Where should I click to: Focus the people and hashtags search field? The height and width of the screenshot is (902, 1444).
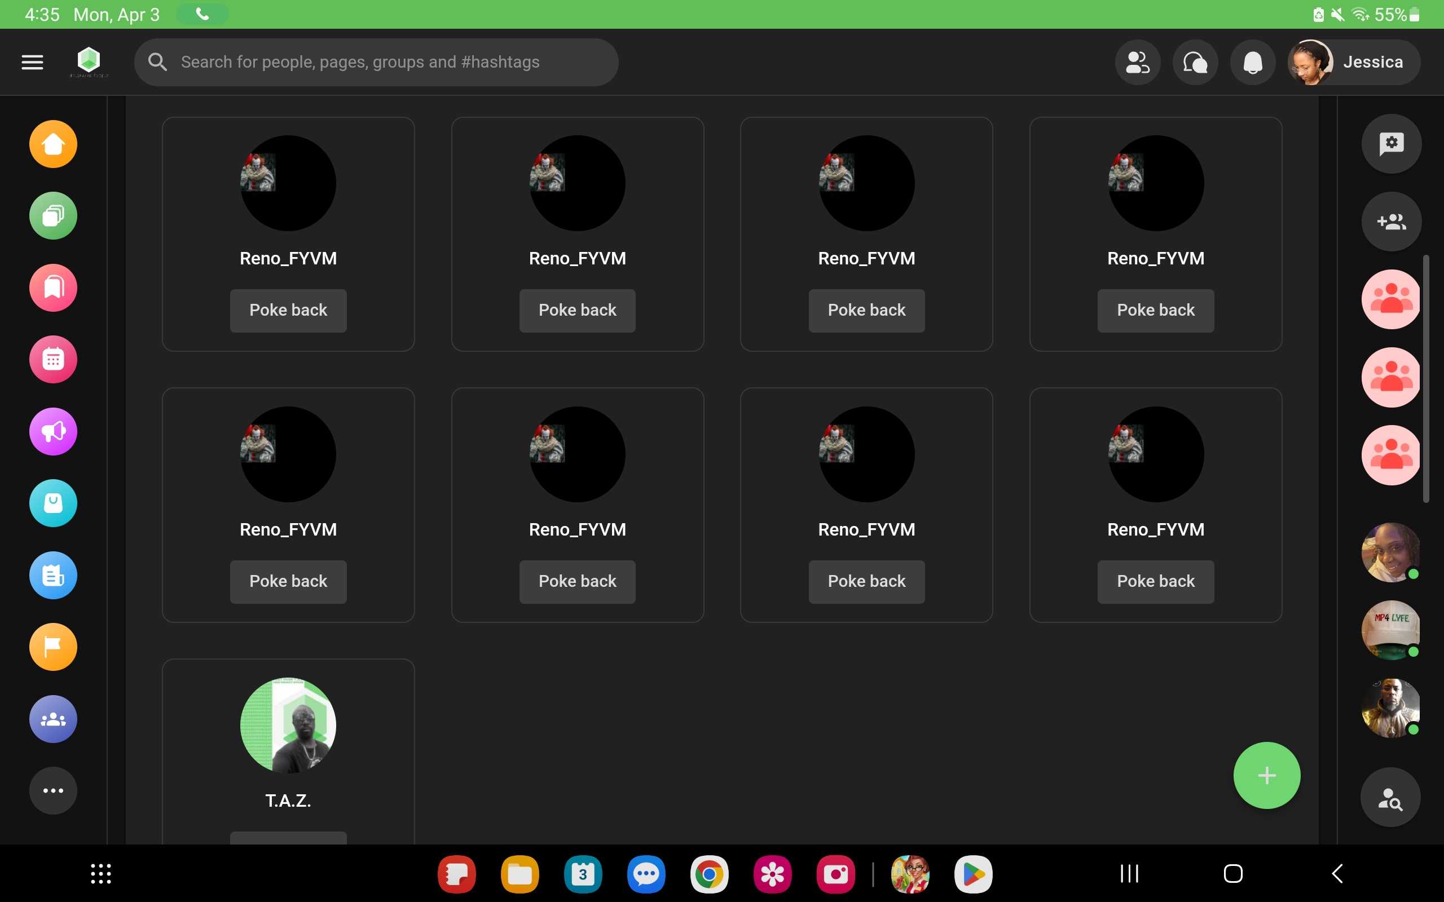tap(376, 62)
